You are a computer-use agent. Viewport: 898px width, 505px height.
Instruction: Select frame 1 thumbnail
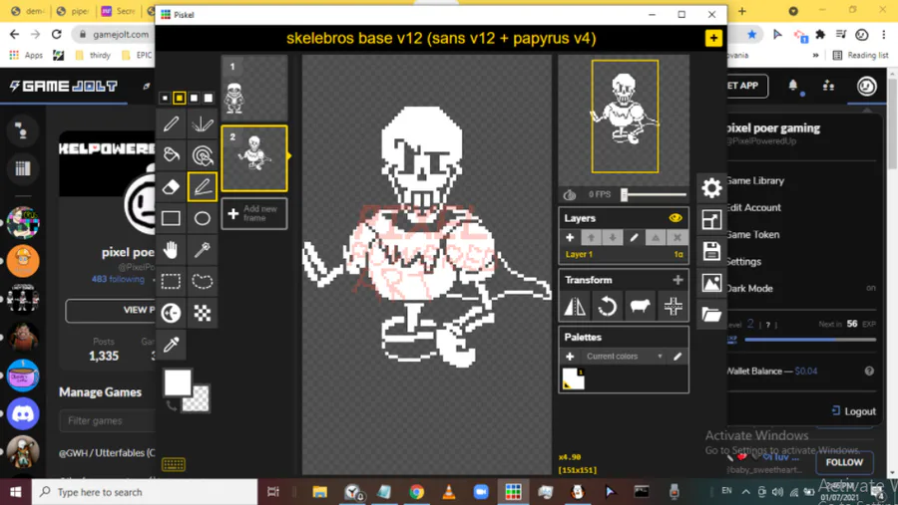point(254,88)
